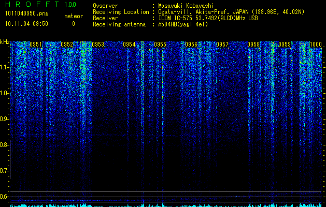Click the date stamp 10.11.04 09:50
The width and height of the screenshot is (326, 207).
(26, 24)
